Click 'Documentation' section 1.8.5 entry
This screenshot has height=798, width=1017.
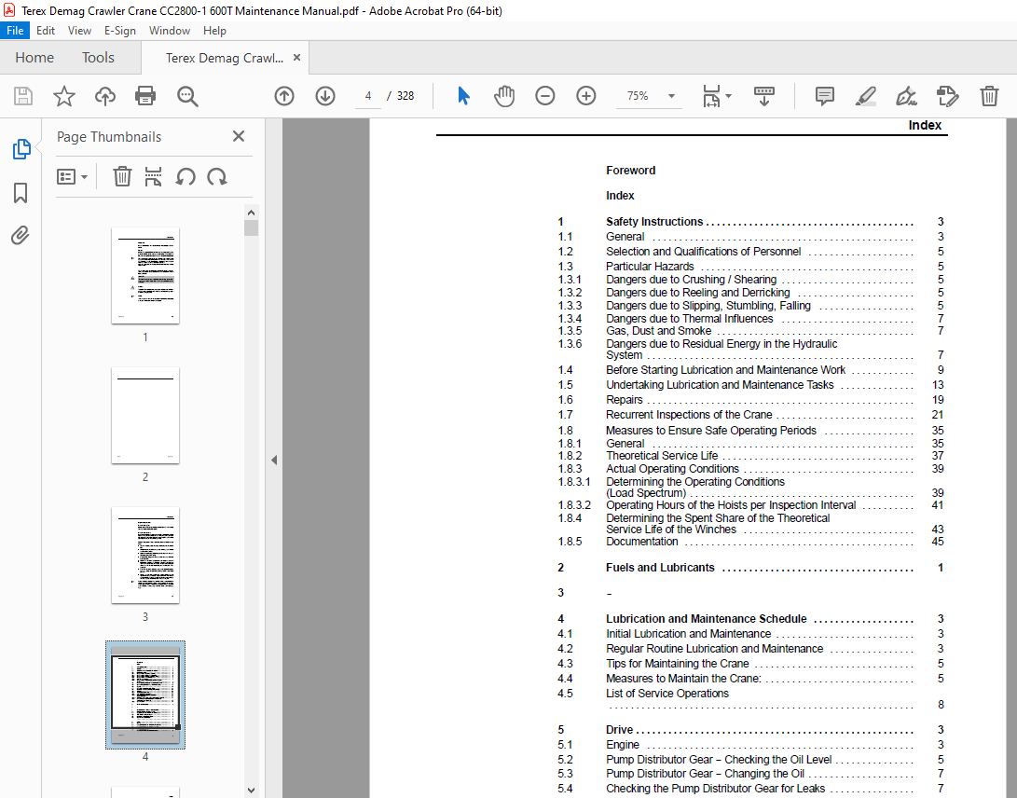(641, 542)
